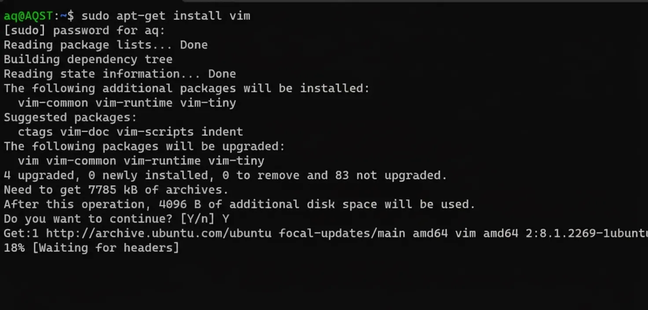Click 'The following packages will be upgraded:' line
The width and height of the screenshot is (648, 310).
(x=144, y=146)
